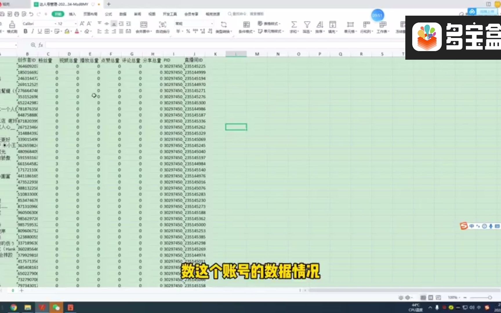Viewport: 501px width, 313px height.
Task: Click the Filter funnel icon
Action: [x=307, y=25]
